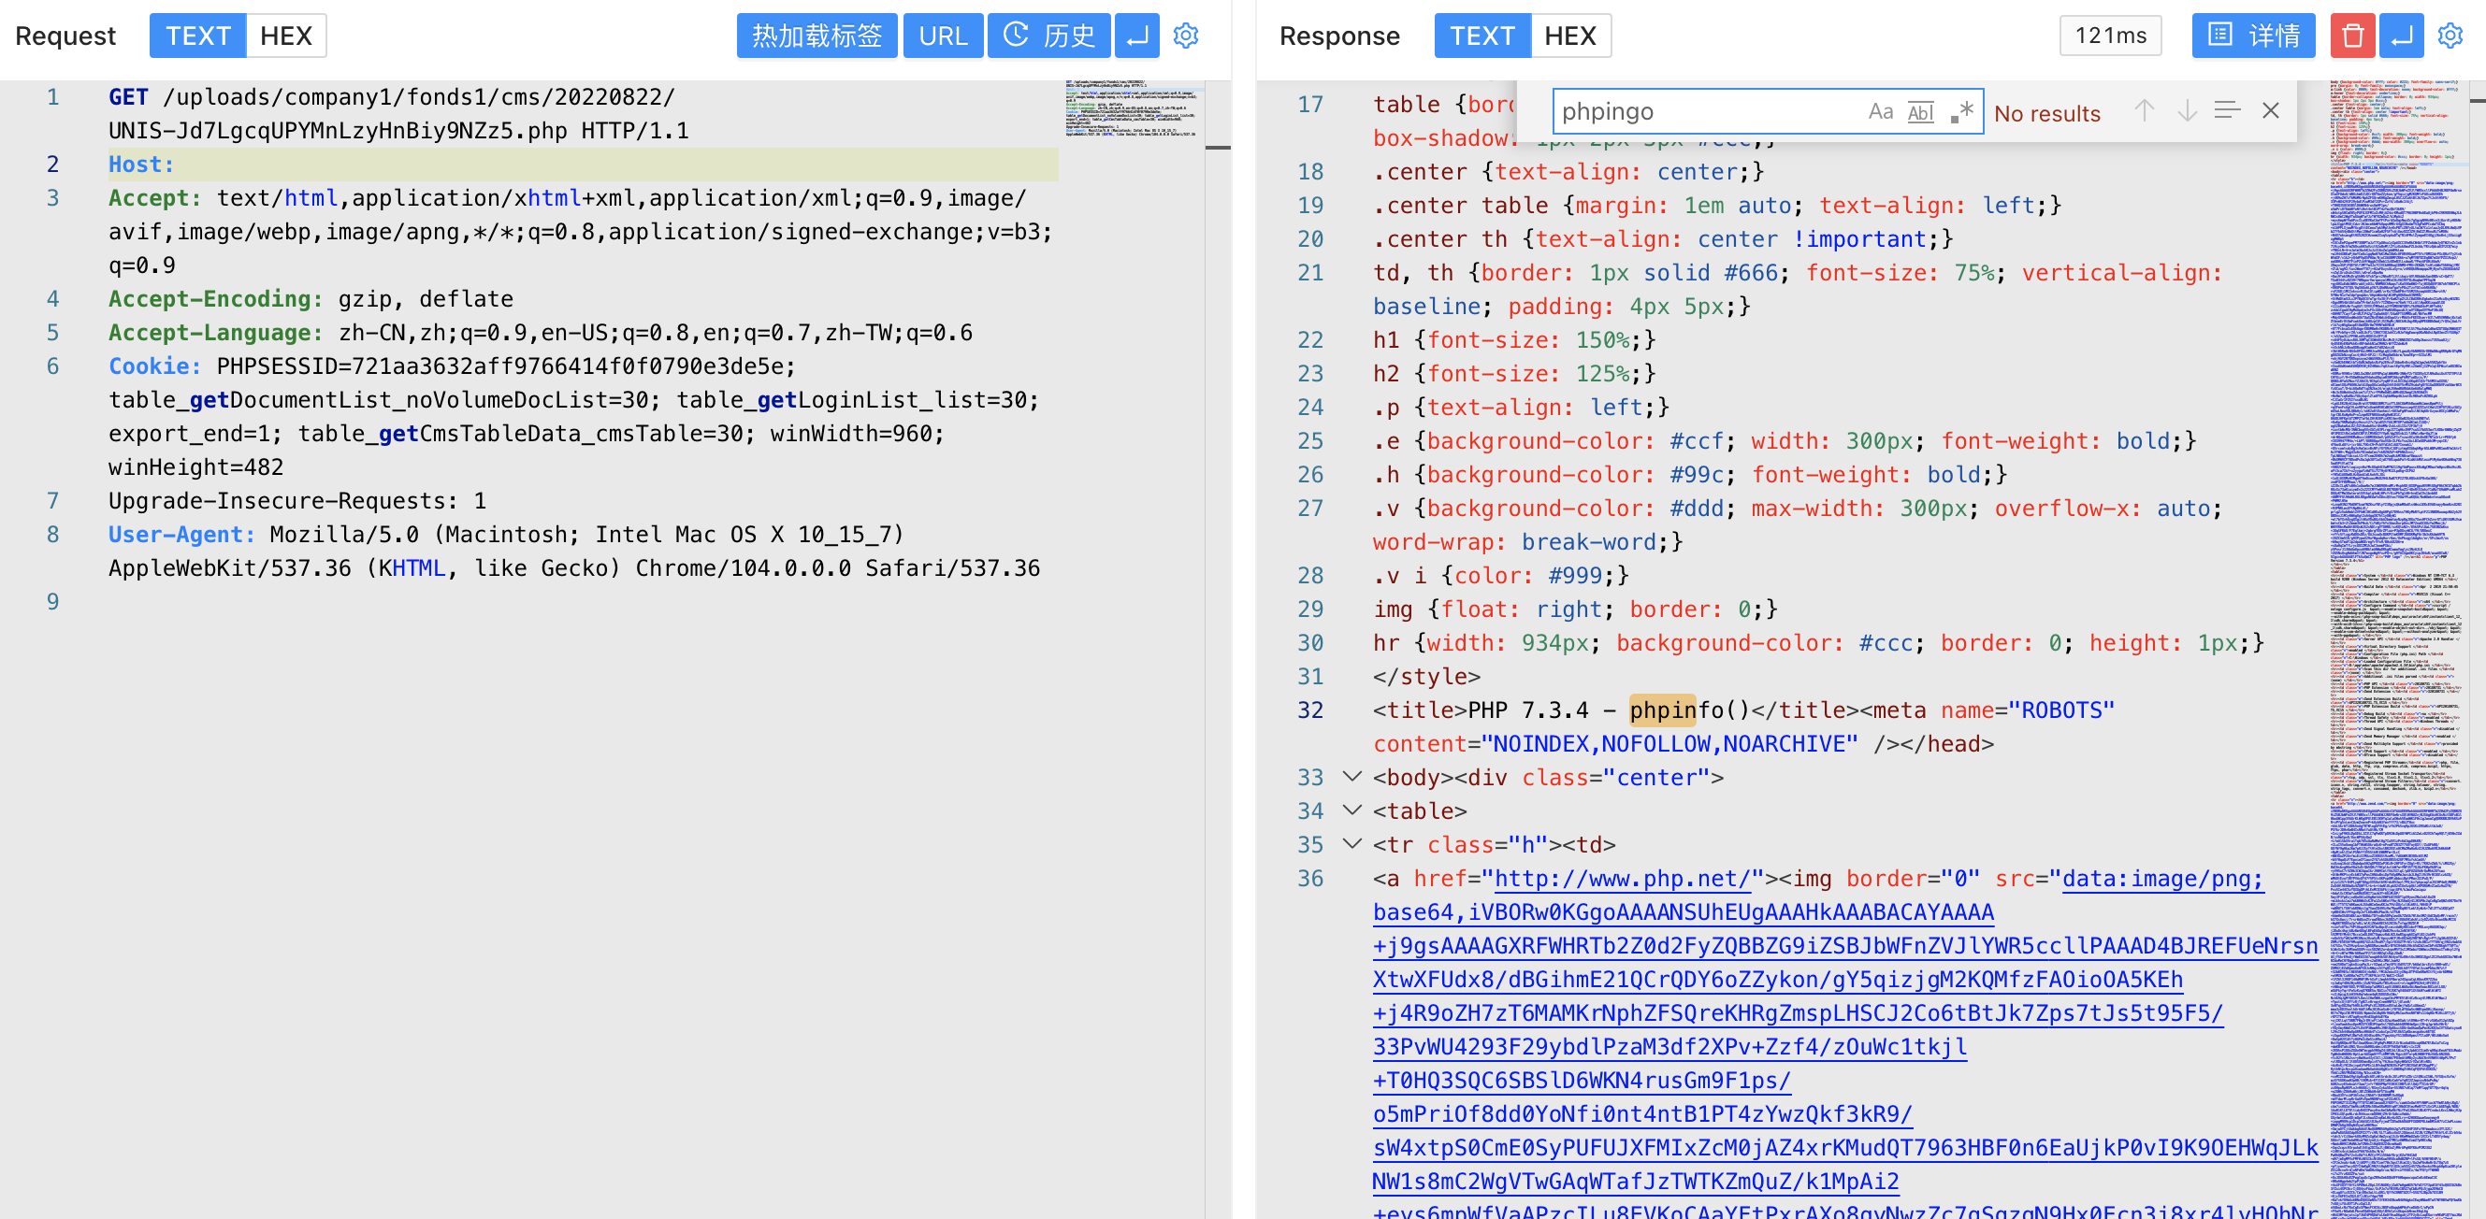Go to previous match arrow in find bar
This screenshot has height=1219, width=2486.
coord(2144,111)
